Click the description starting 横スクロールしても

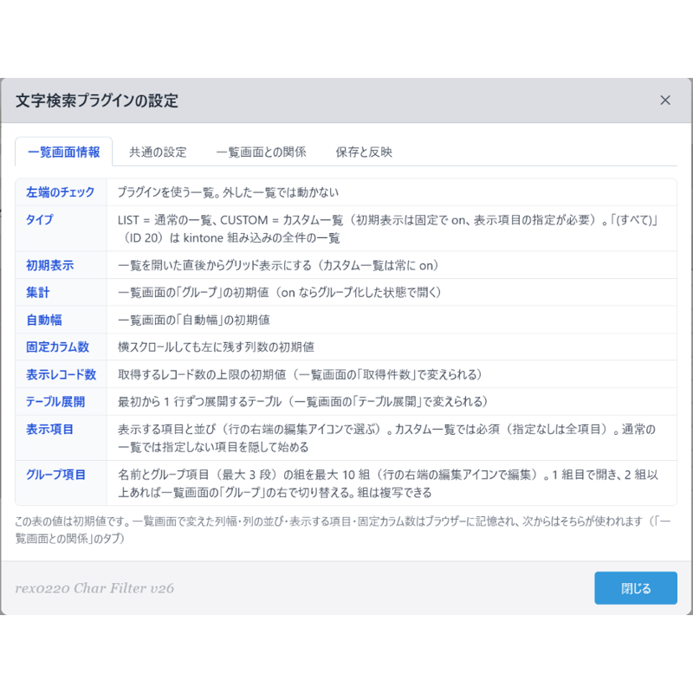click(x=216, y=347)
